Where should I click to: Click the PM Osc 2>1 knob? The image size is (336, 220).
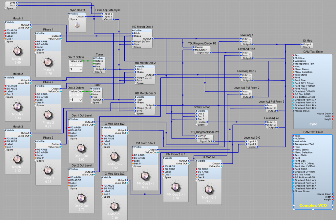tap(176, 187)
